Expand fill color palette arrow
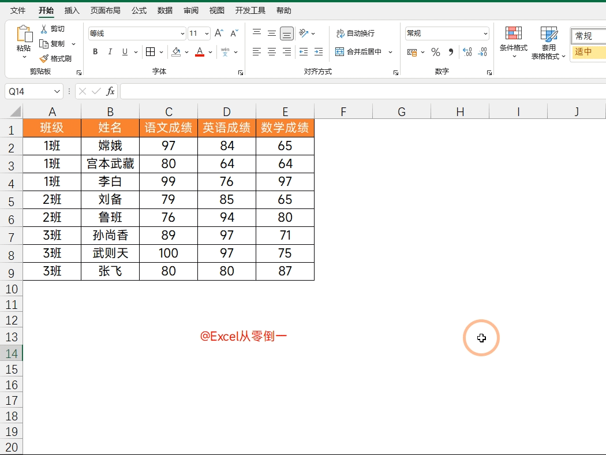The image size is (606, 455). [186, 52]
